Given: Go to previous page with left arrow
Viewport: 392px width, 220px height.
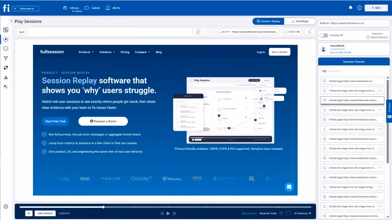Looking at the screenshot, I should click(x=209, y=32).
